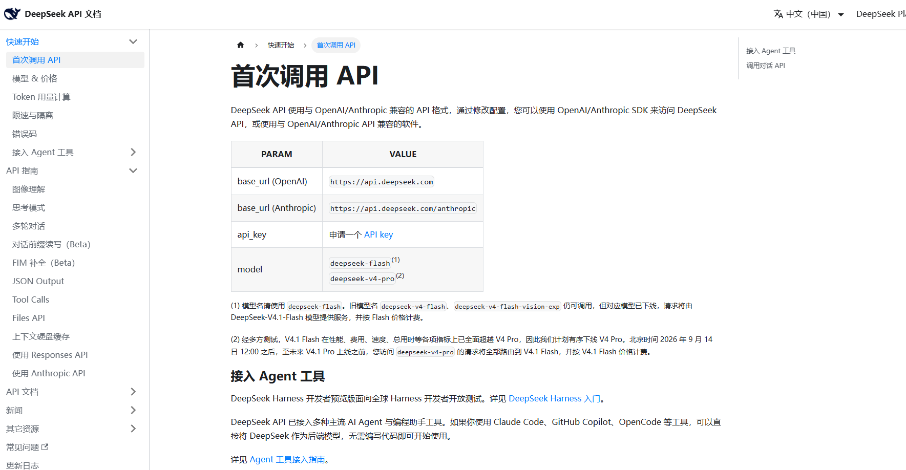The width and height of the screenshot is (906, 470).
Task: Expand the 接入 Agent 工具 sidebar item
Action: coord(133,152)
